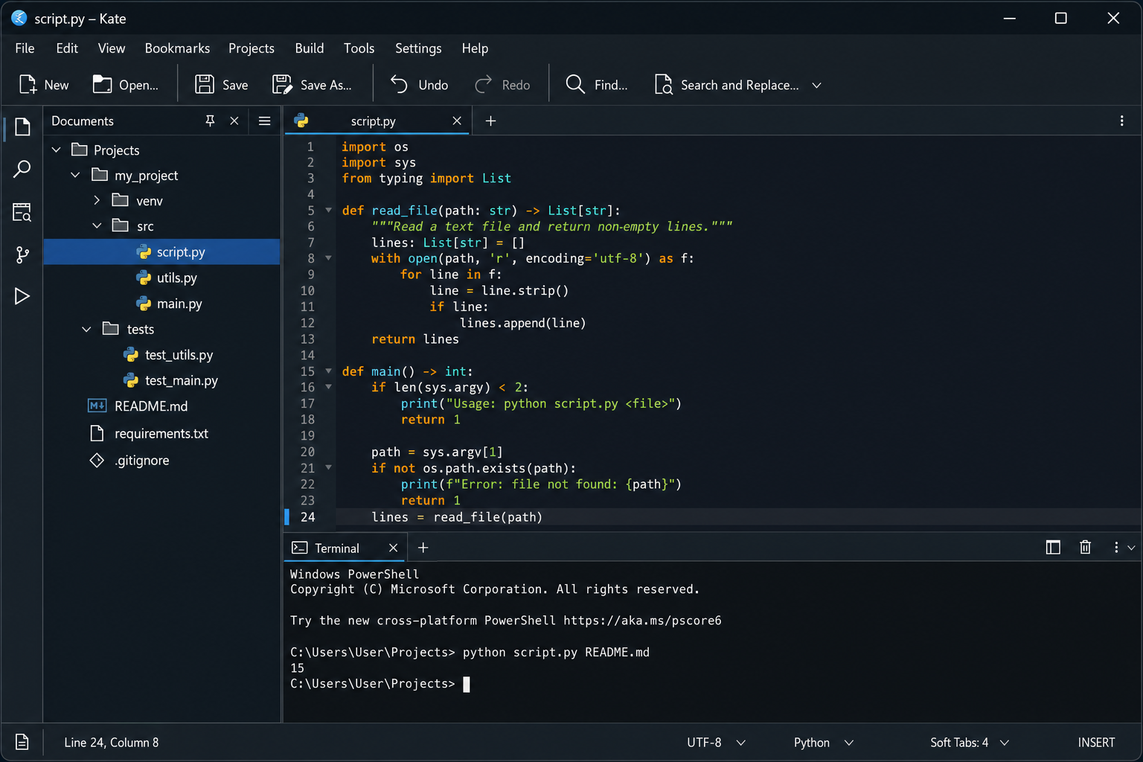The height and width of the screenshot is (762, 1143).
Task: Pin the Documents panel
Action: point(210,121)
